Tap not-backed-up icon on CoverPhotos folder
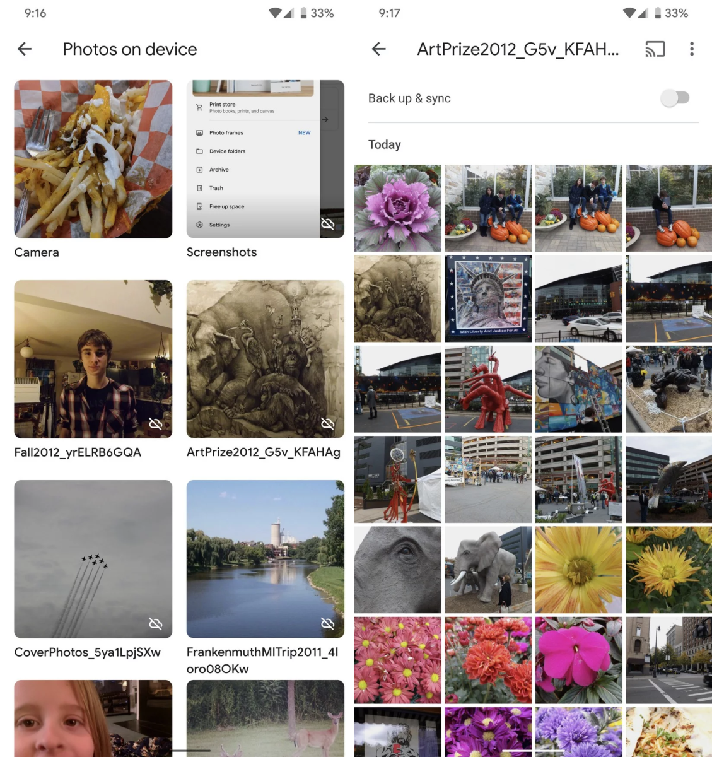The height and width of the screenshot is (757, 712). pos(156,623)
